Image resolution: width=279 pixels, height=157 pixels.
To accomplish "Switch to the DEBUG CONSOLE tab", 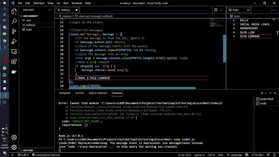I will (x=98, y=93).
